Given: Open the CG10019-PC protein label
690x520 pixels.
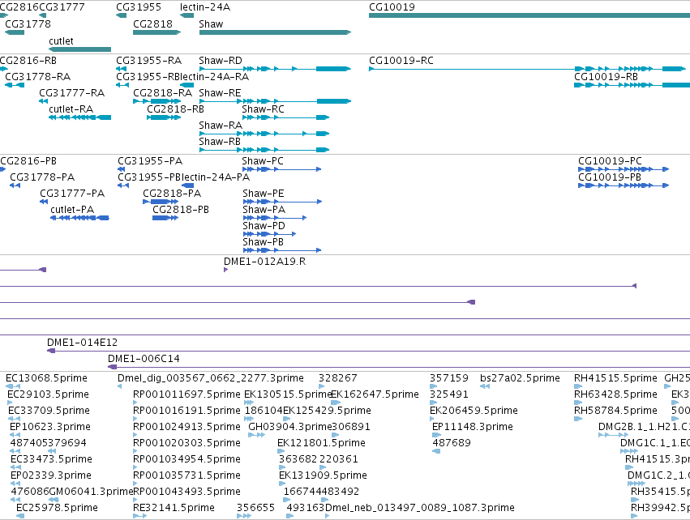Looking at the screenshot, I should [x=610, y=161].
